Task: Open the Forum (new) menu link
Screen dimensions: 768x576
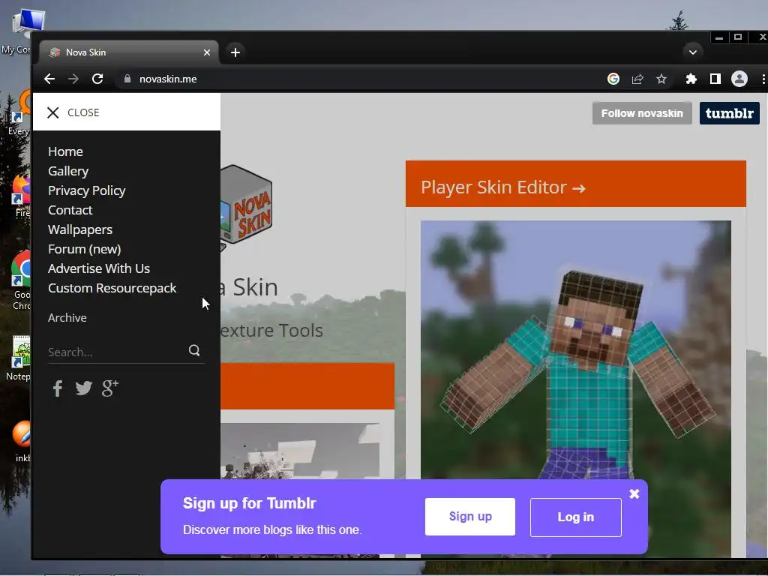Action: point(84,249)
